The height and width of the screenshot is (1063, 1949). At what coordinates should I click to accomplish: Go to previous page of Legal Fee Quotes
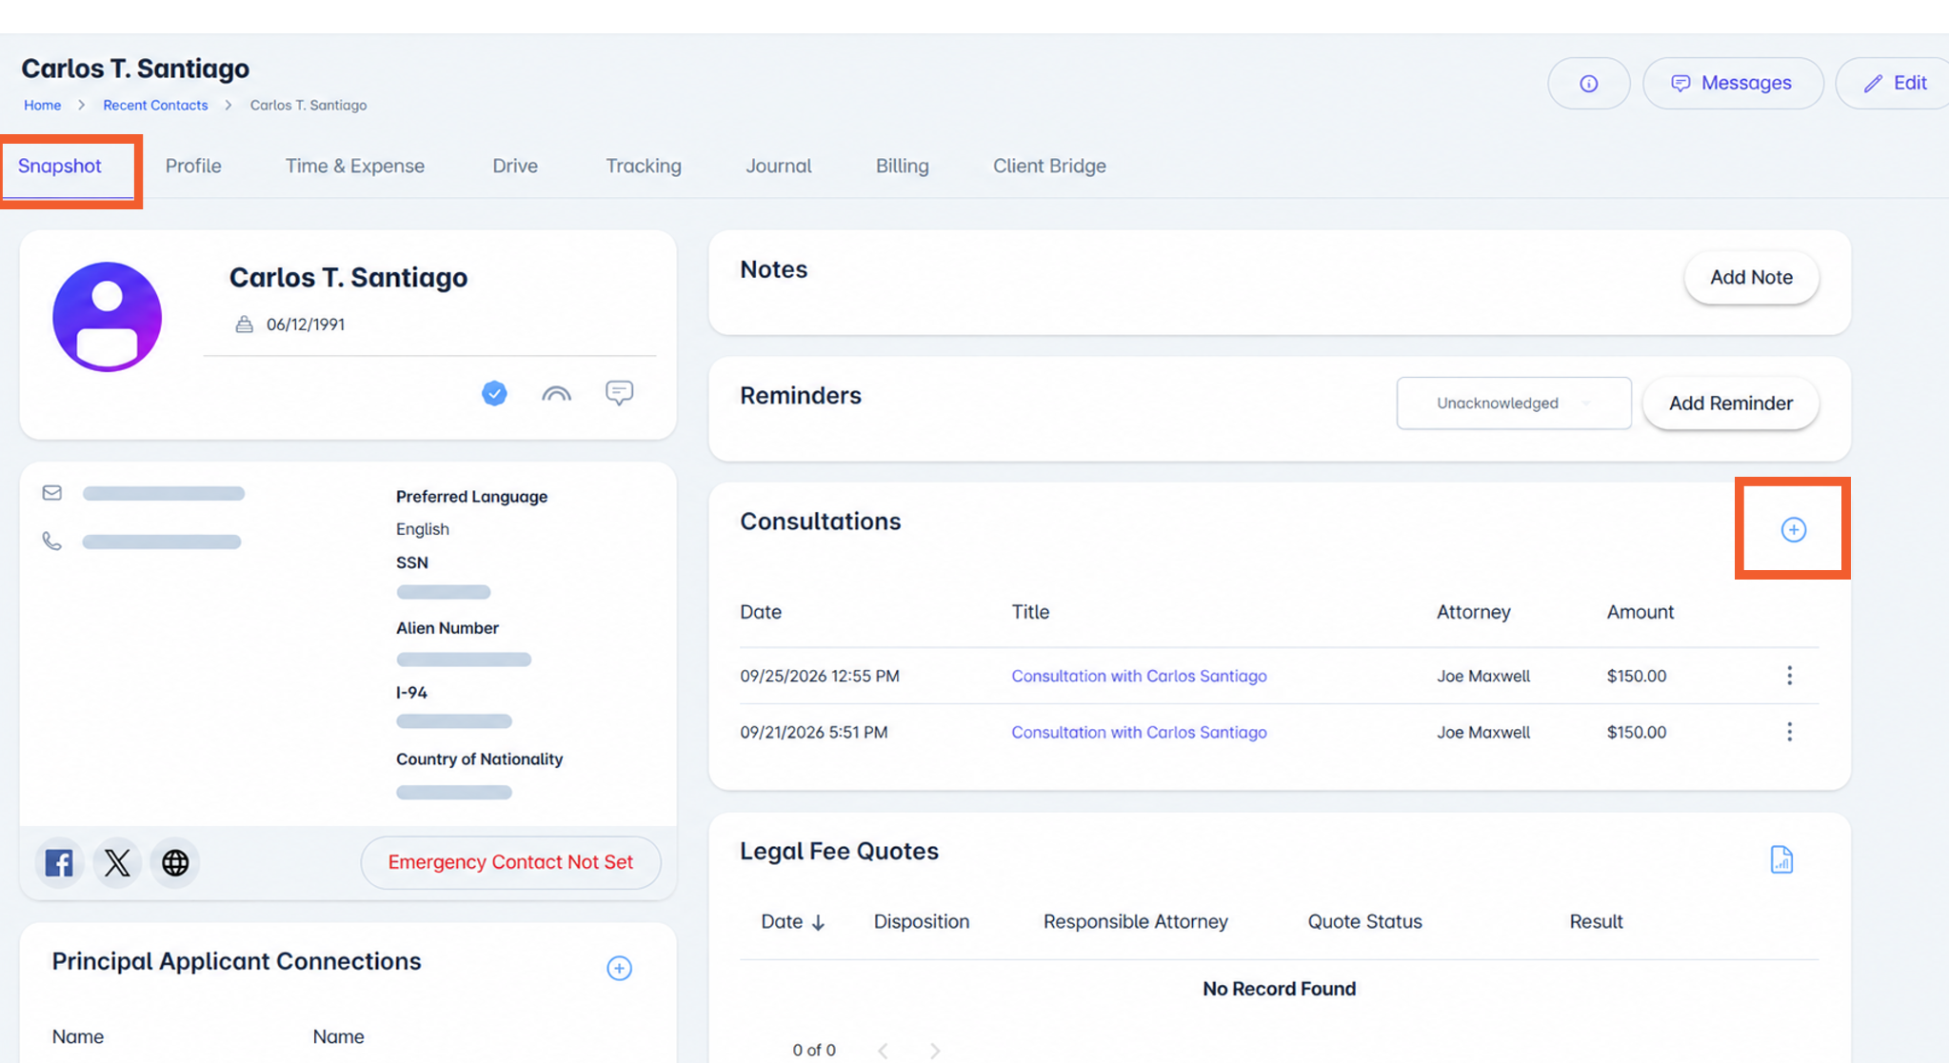pyautogui.click(x=884, y=1051)
